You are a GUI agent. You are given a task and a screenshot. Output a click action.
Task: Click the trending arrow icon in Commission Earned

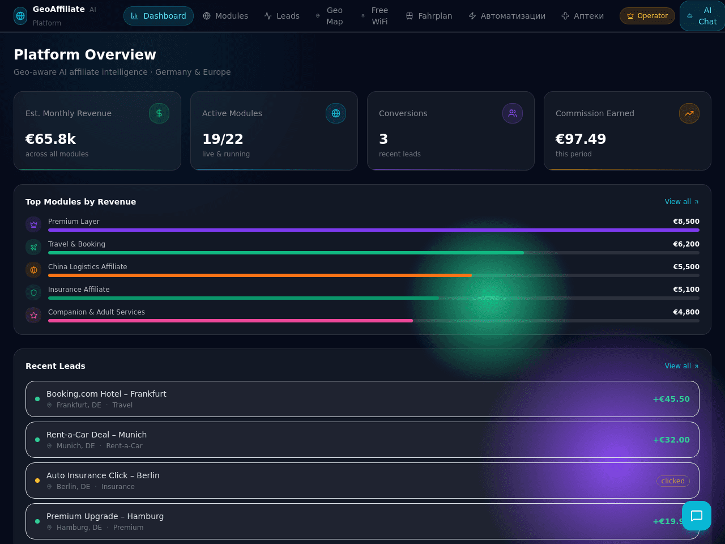tap(689, 113)
